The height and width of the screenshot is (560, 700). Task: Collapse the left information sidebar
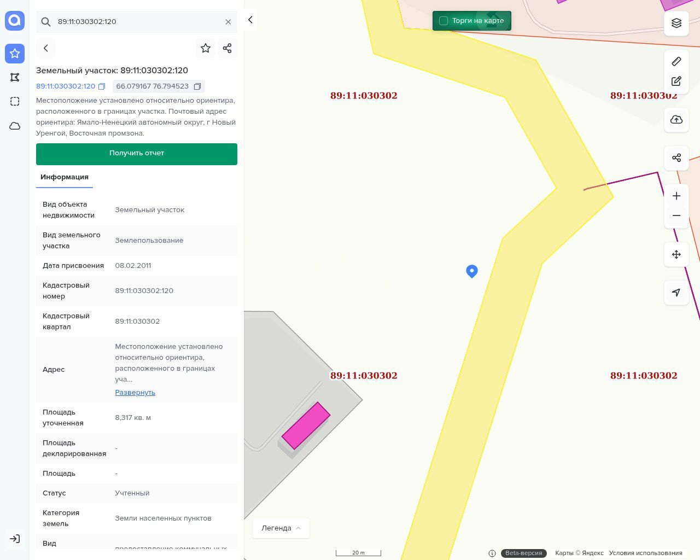[x=250, y=20]
